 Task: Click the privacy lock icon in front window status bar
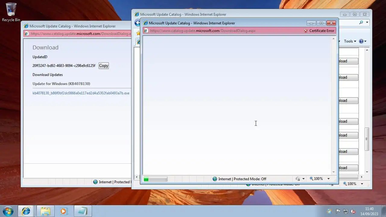298,179
